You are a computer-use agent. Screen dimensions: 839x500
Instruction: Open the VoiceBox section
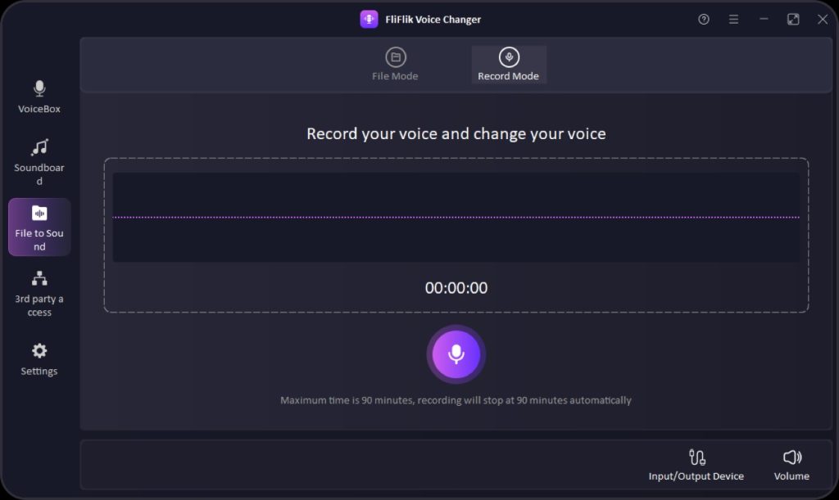(39, 97)
